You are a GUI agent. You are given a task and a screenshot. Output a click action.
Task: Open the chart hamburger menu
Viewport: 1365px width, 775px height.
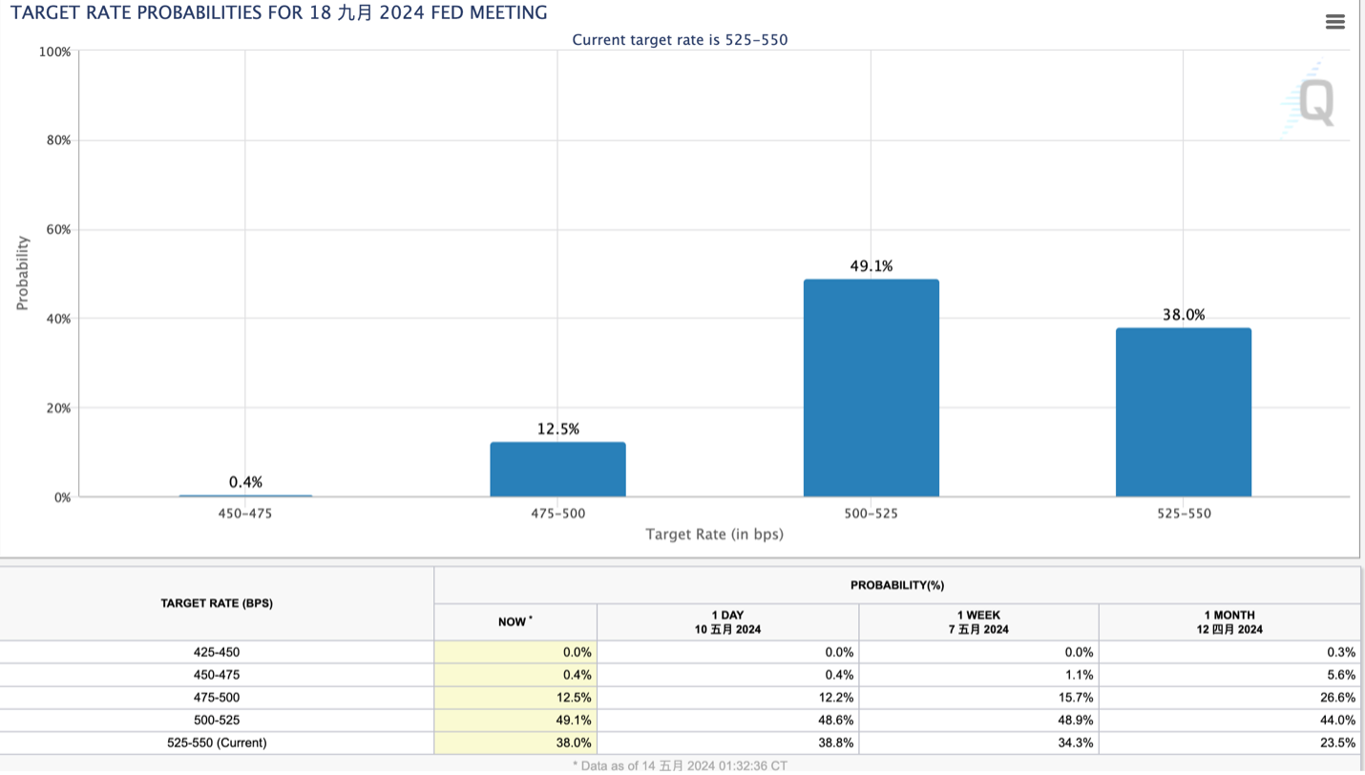coord(1335,23)
